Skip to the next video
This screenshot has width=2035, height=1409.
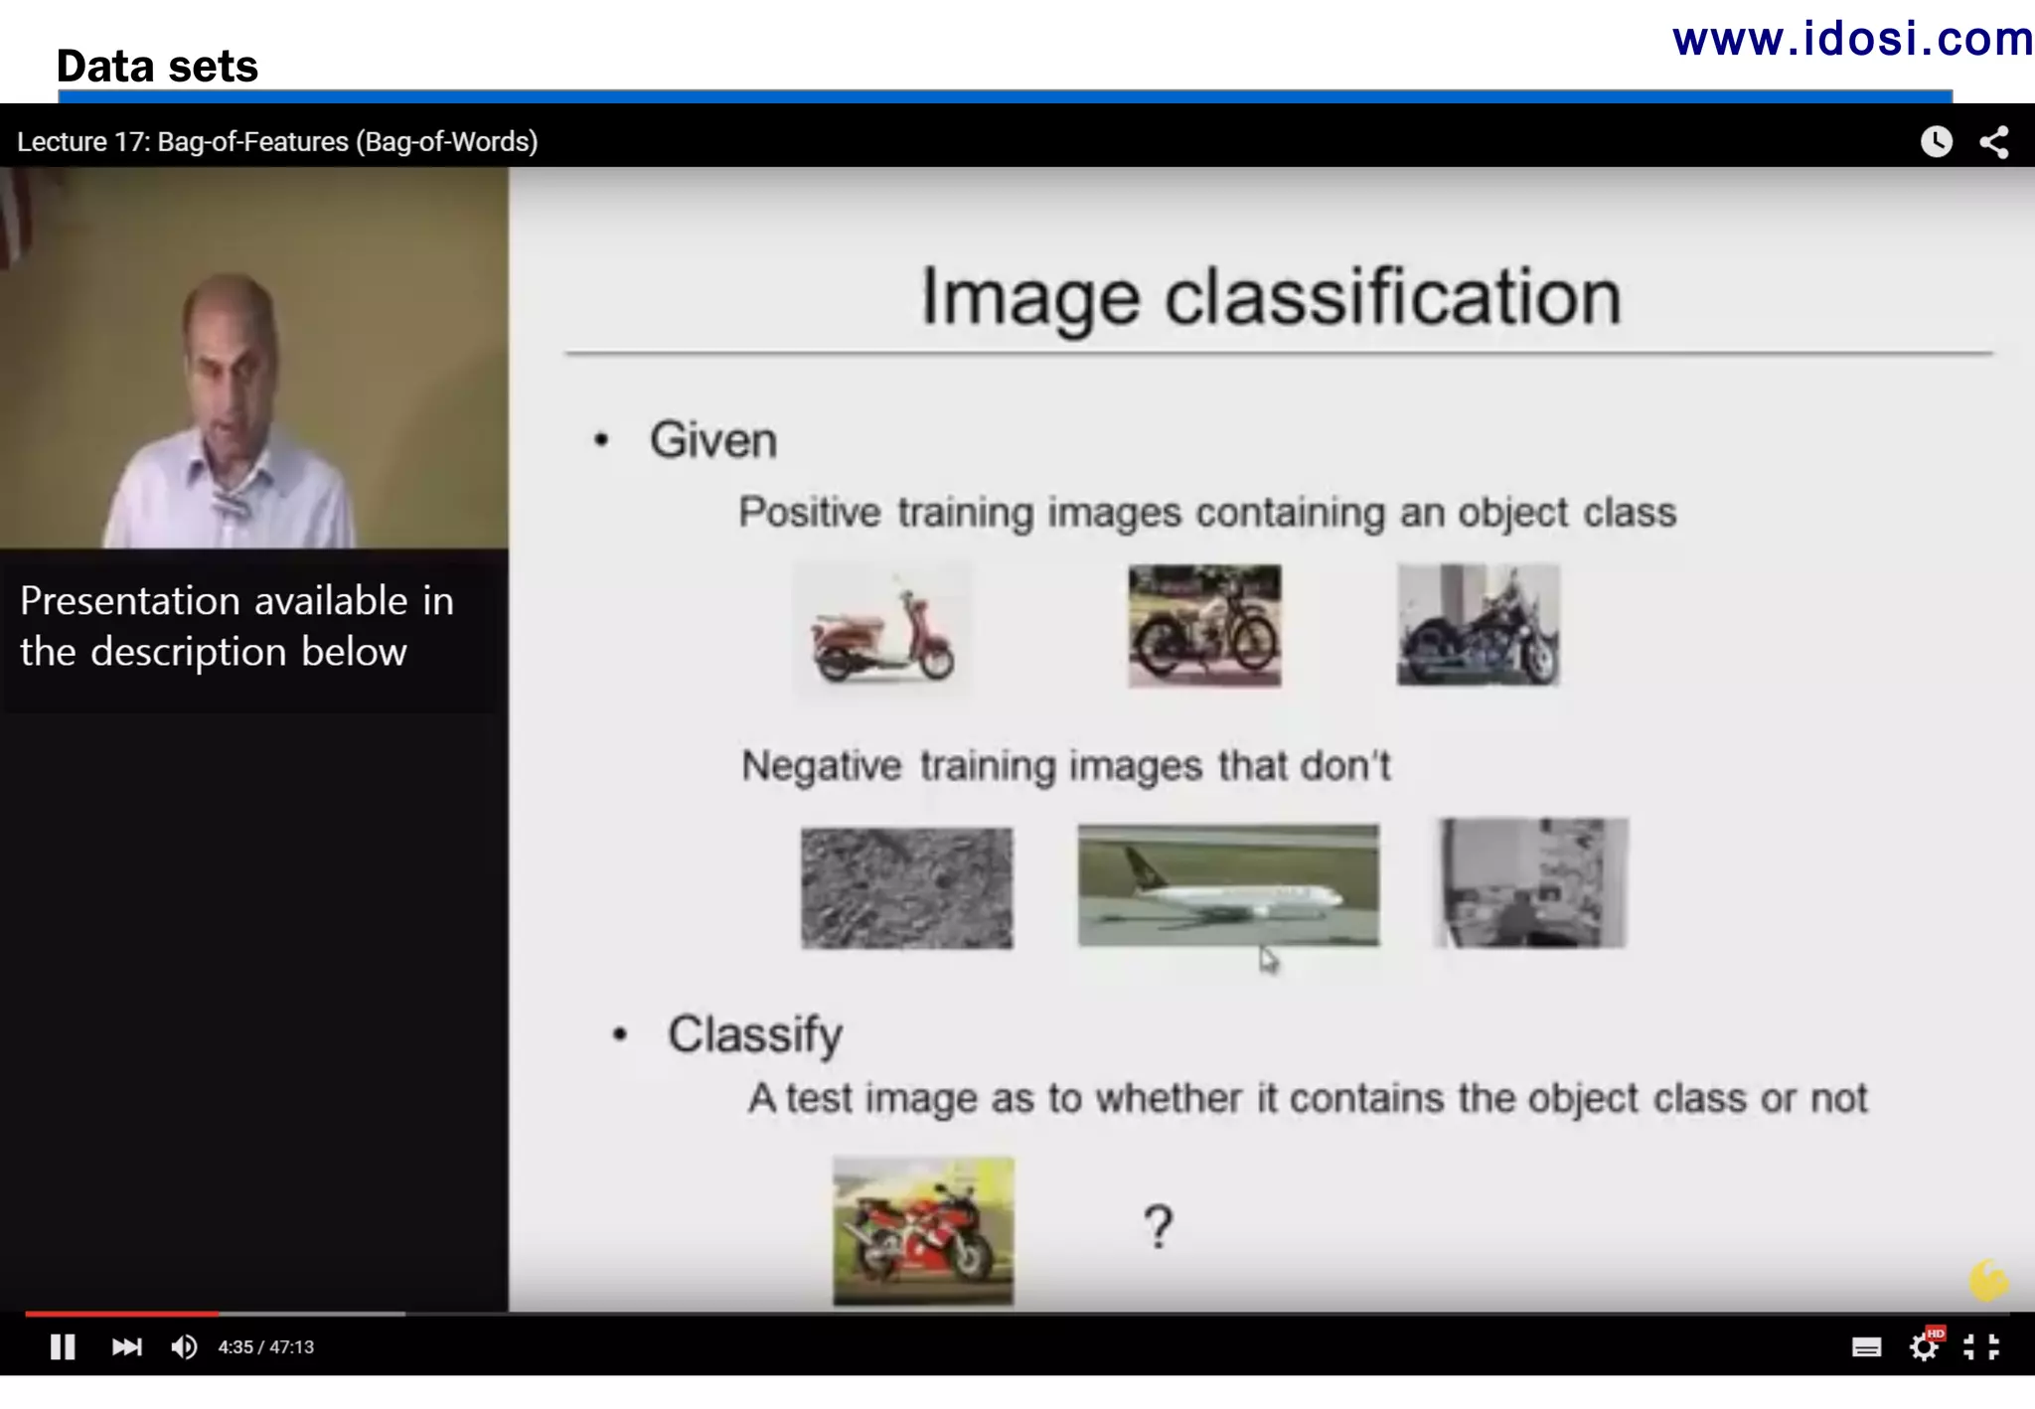(x=126, y=1346)
